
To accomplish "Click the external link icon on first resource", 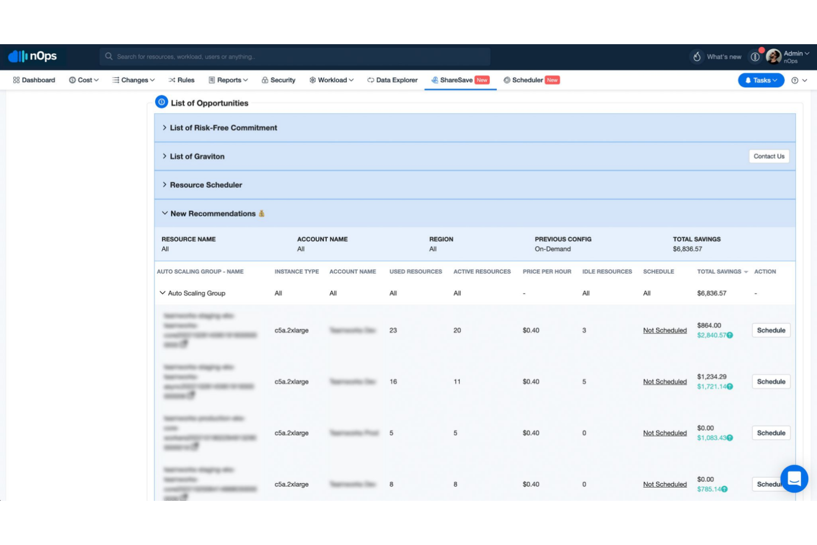I will coord(184,344).
